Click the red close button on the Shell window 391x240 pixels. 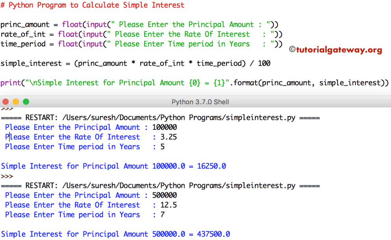point(6,101)
